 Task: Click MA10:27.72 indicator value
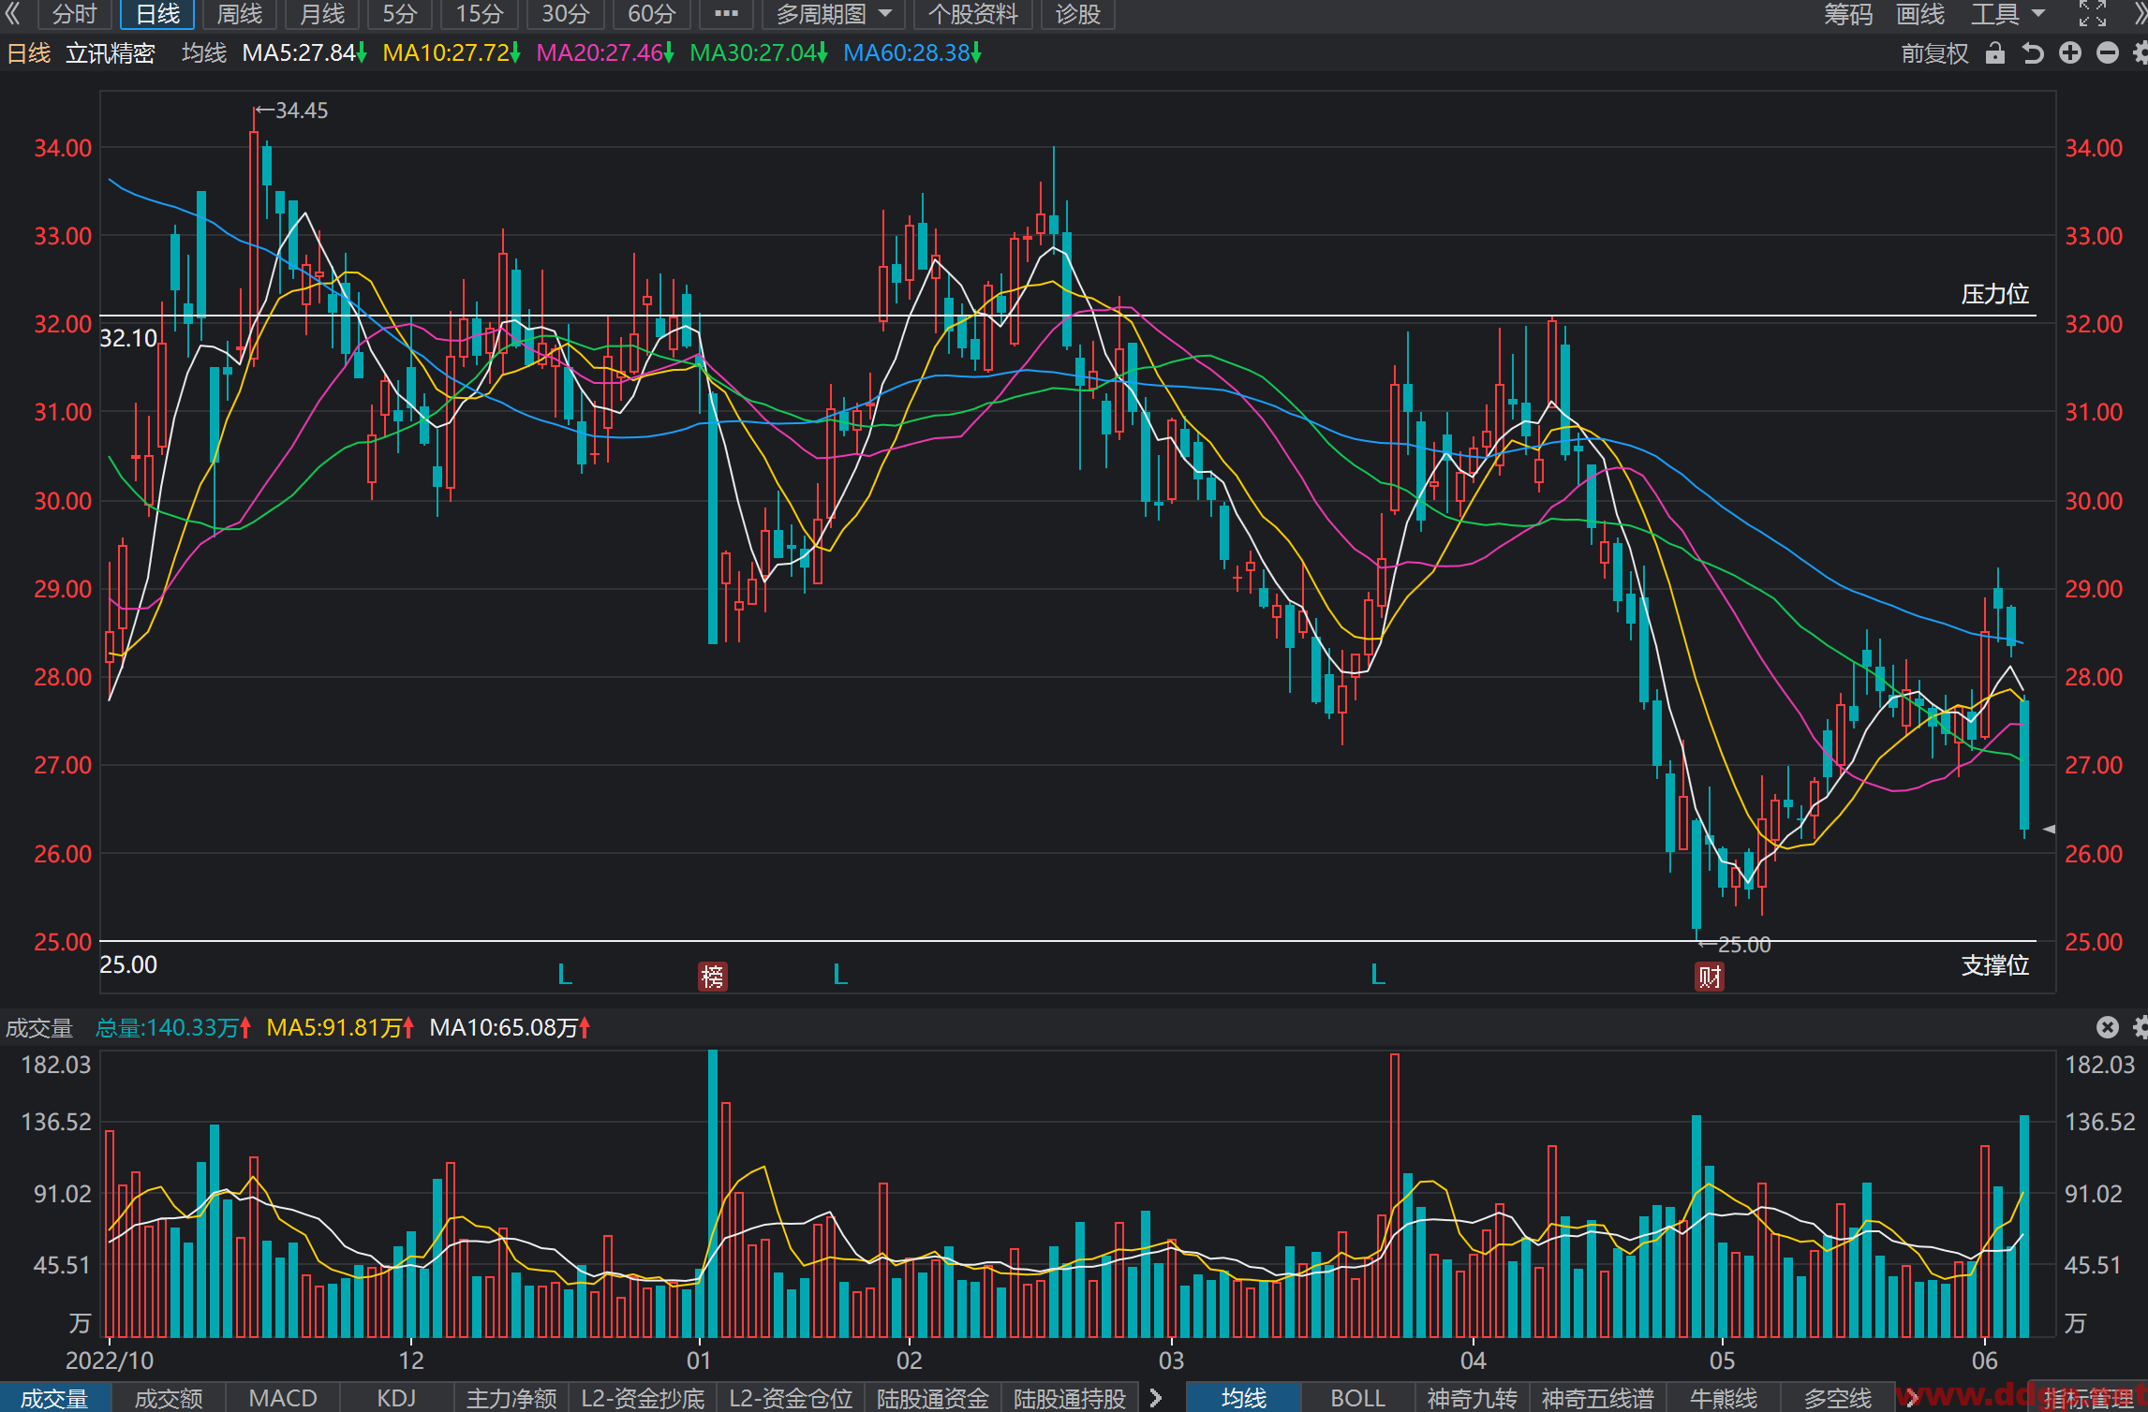[451, 53]
